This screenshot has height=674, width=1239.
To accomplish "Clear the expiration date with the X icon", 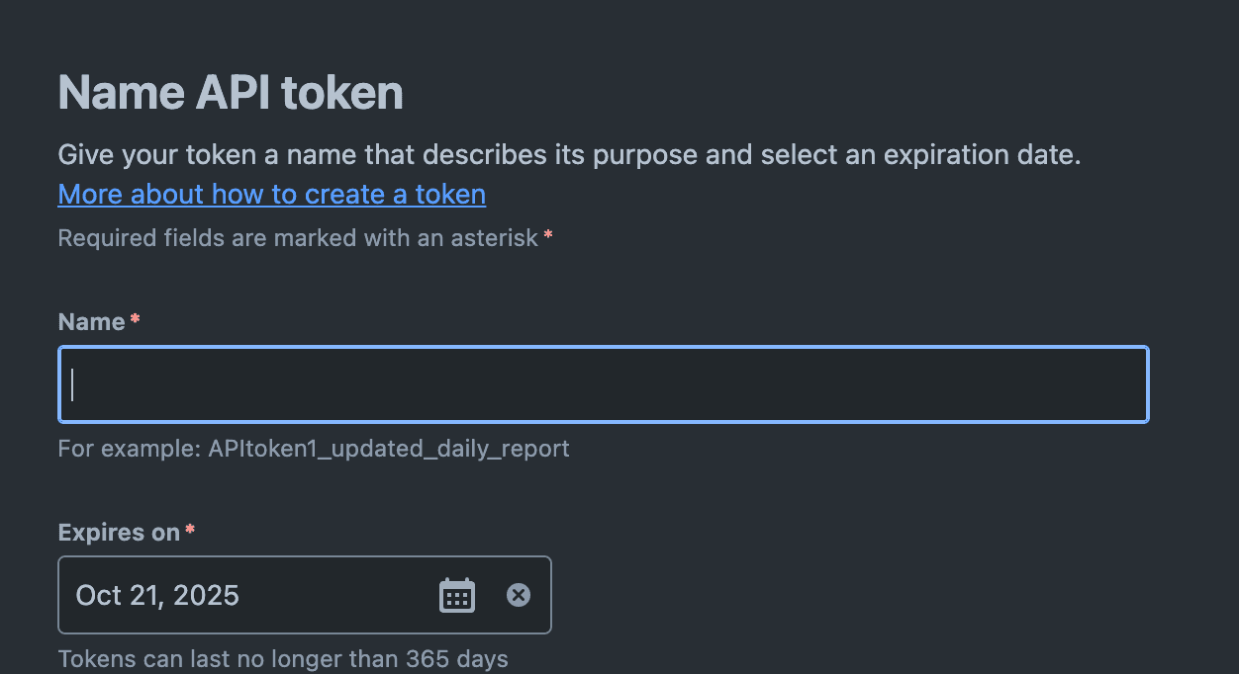I will tap(519, 595).
